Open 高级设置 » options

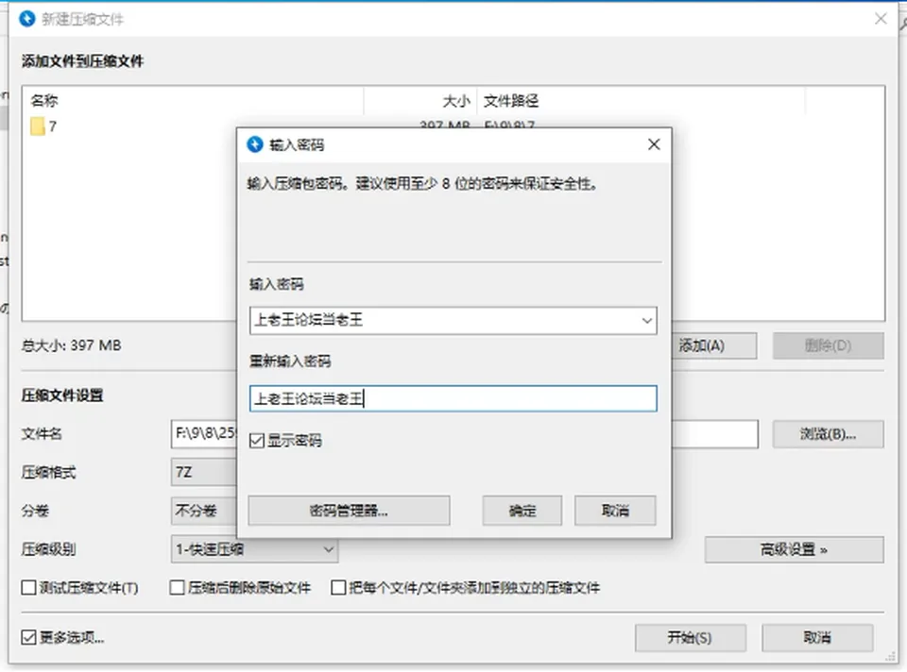coord(795,549)
